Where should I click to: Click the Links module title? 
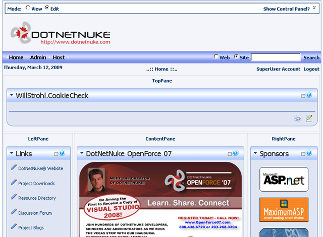point(24,154)
